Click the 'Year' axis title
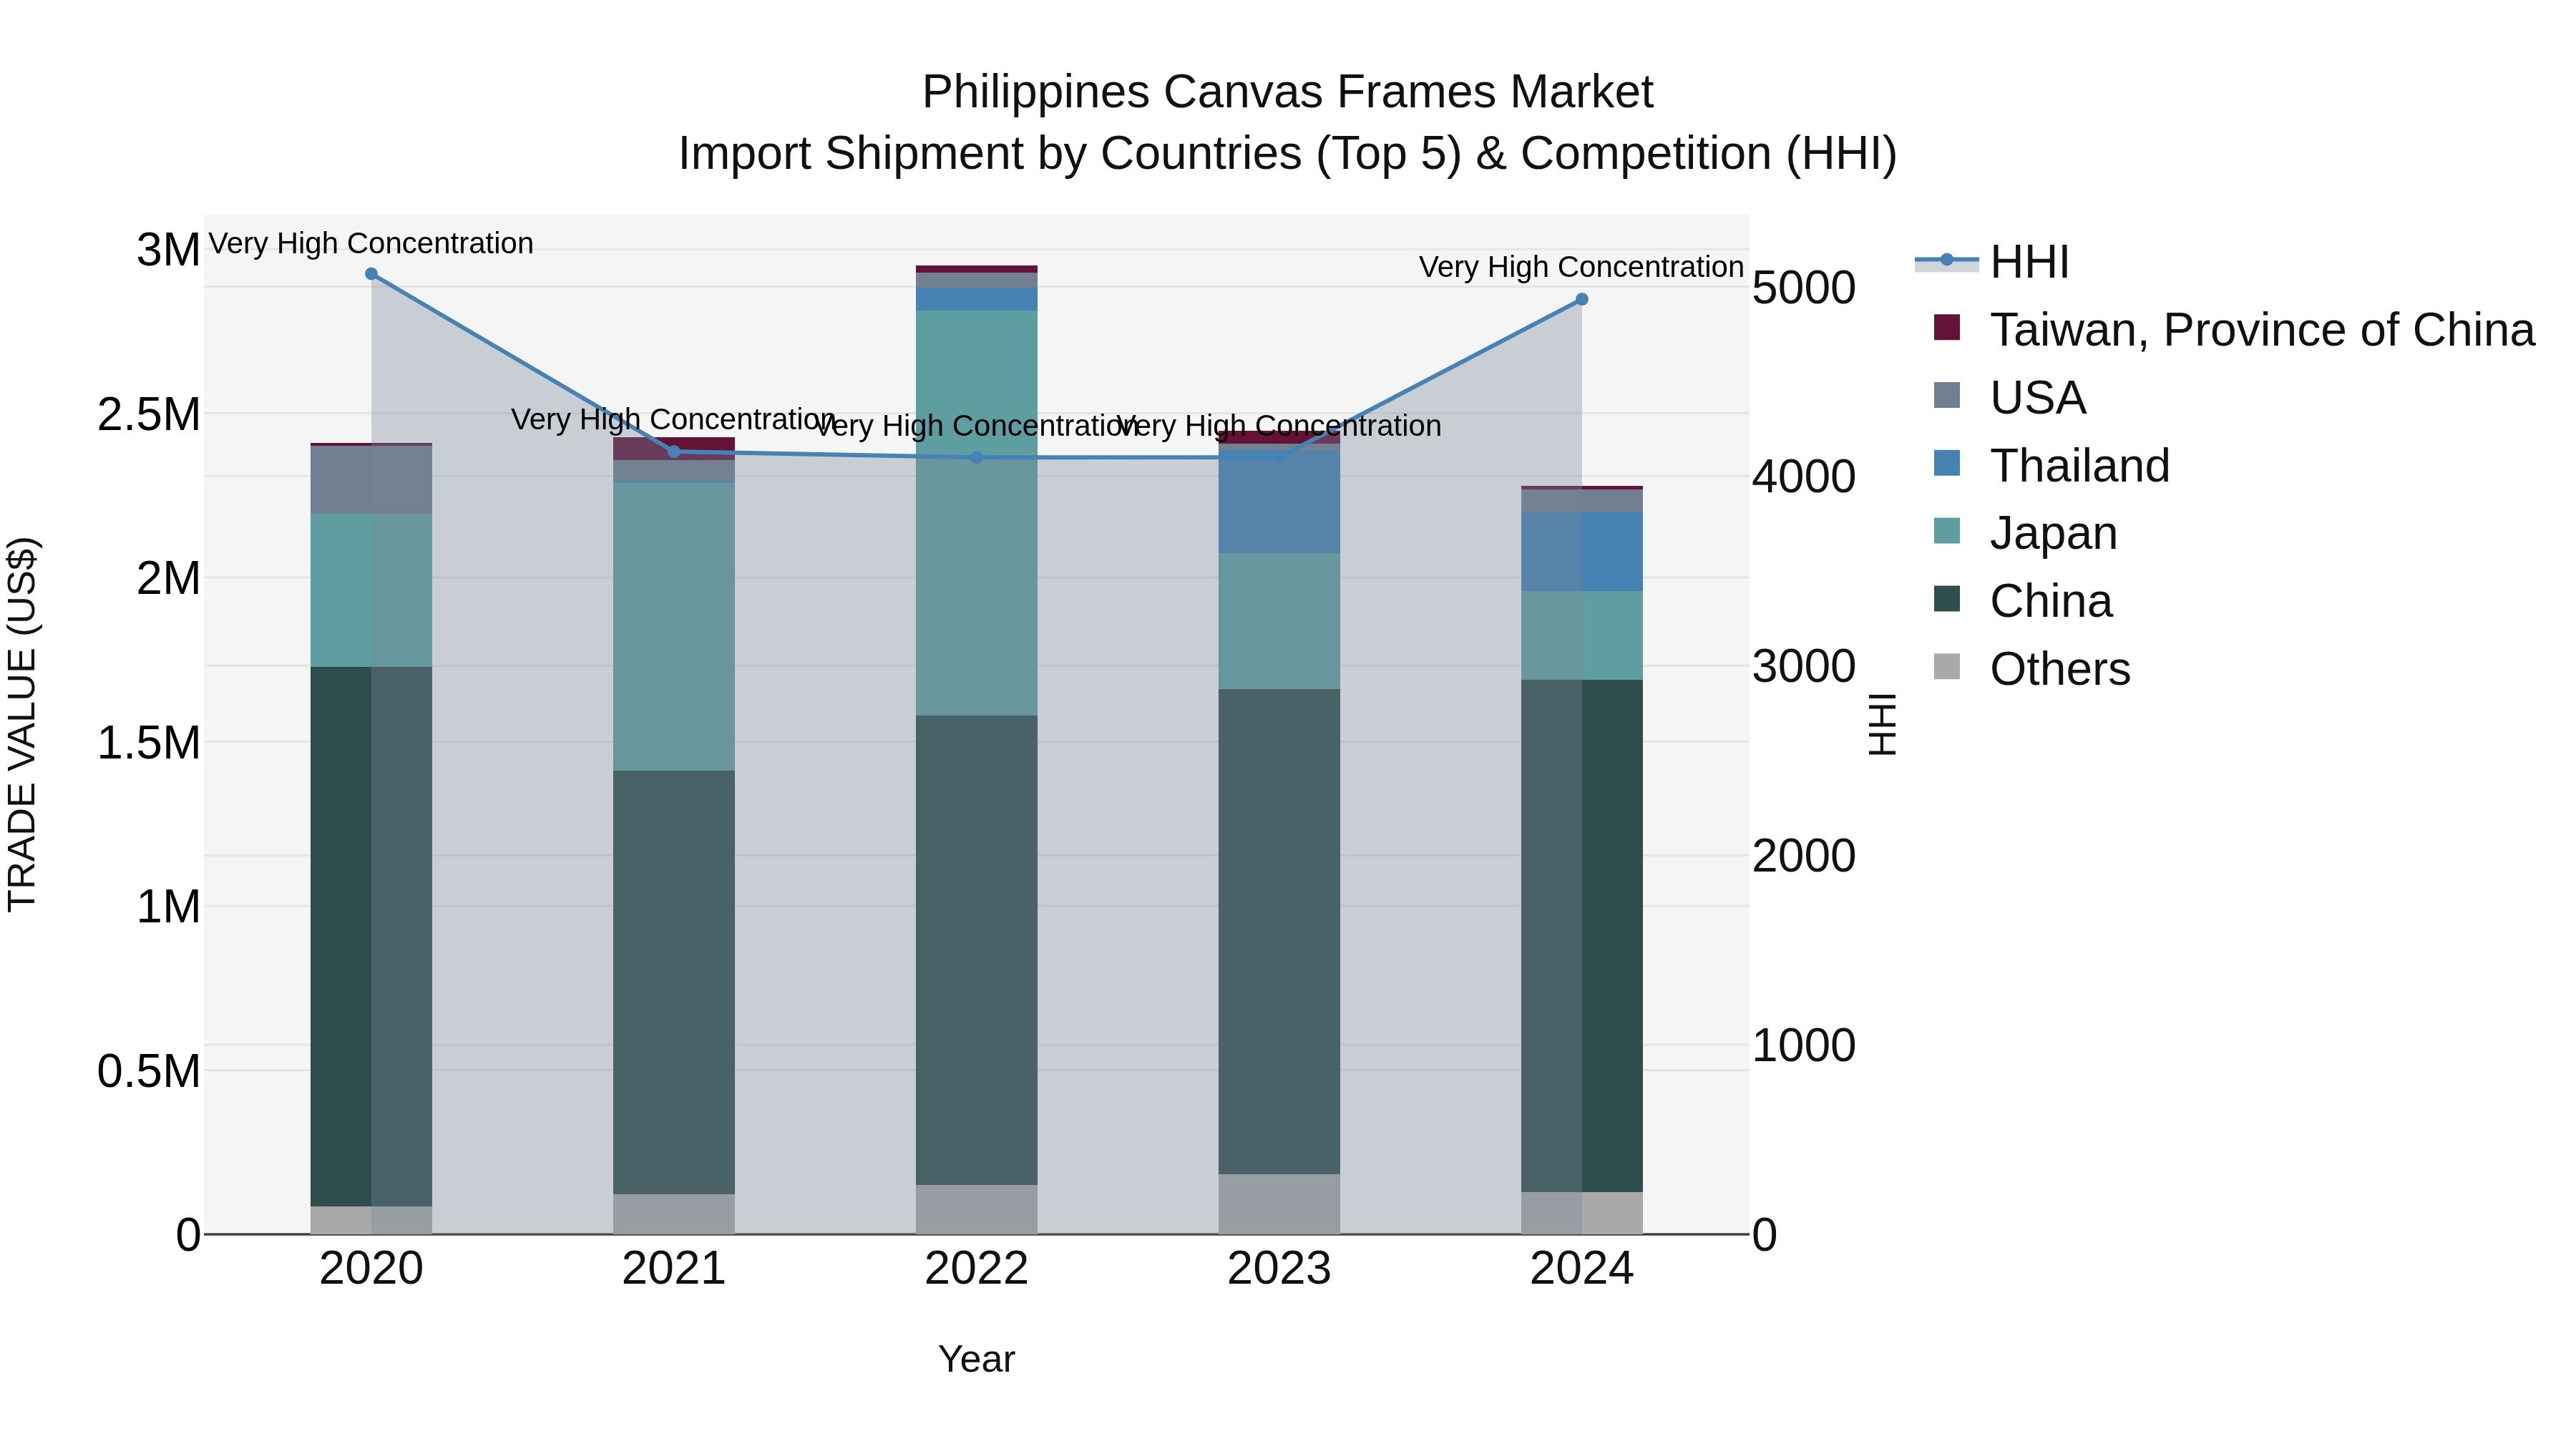The height and width of the screenshot is (1449, 2576). click(x=977, y=1360)
